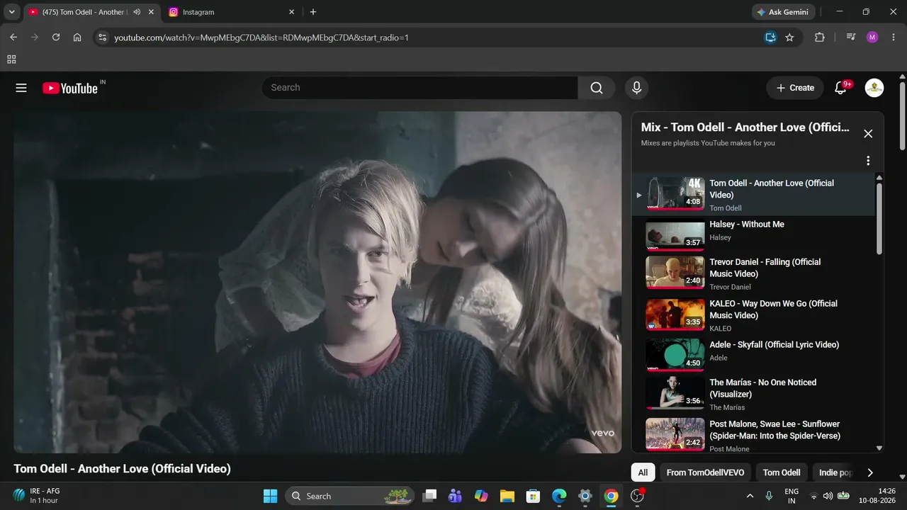Open the browser home page
Image resolution: width=907 pixels, height=510 pixels.
point(77,38)
